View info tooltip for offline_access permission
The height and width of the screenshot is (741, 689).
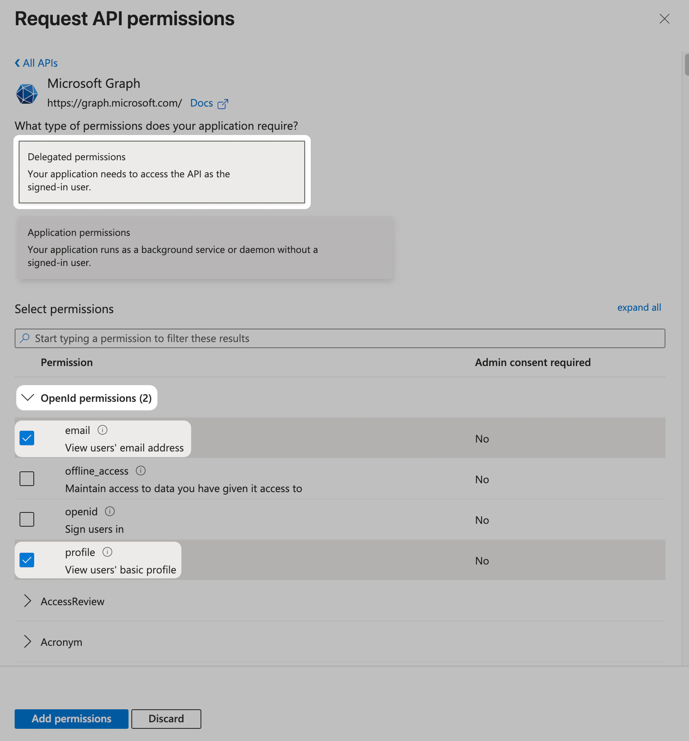141,471
